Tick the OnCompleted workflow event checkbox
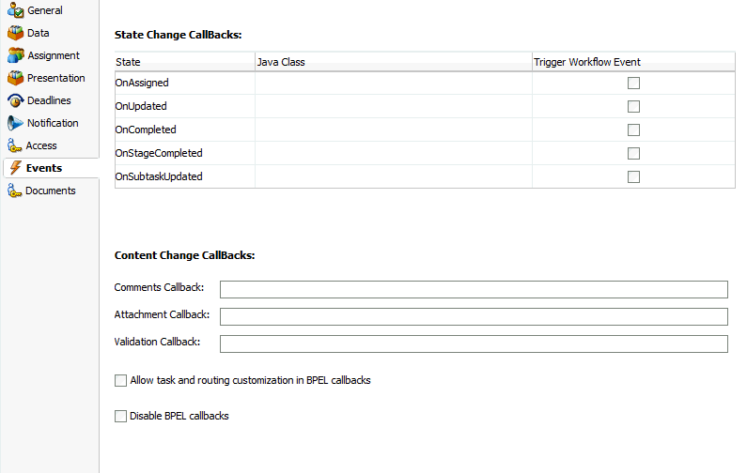This screenshot has height=473, width=747. [x=633, y=130]
